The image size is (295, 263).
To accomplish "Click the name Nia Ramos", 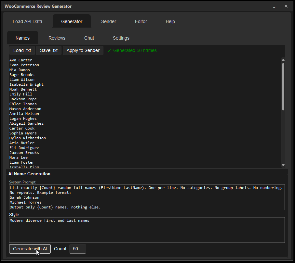I will 20,70.
